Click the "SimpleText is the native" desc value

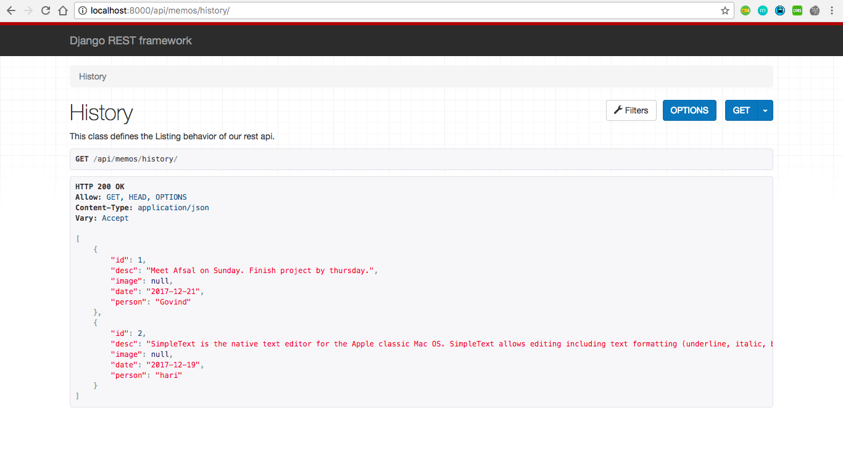459,344
